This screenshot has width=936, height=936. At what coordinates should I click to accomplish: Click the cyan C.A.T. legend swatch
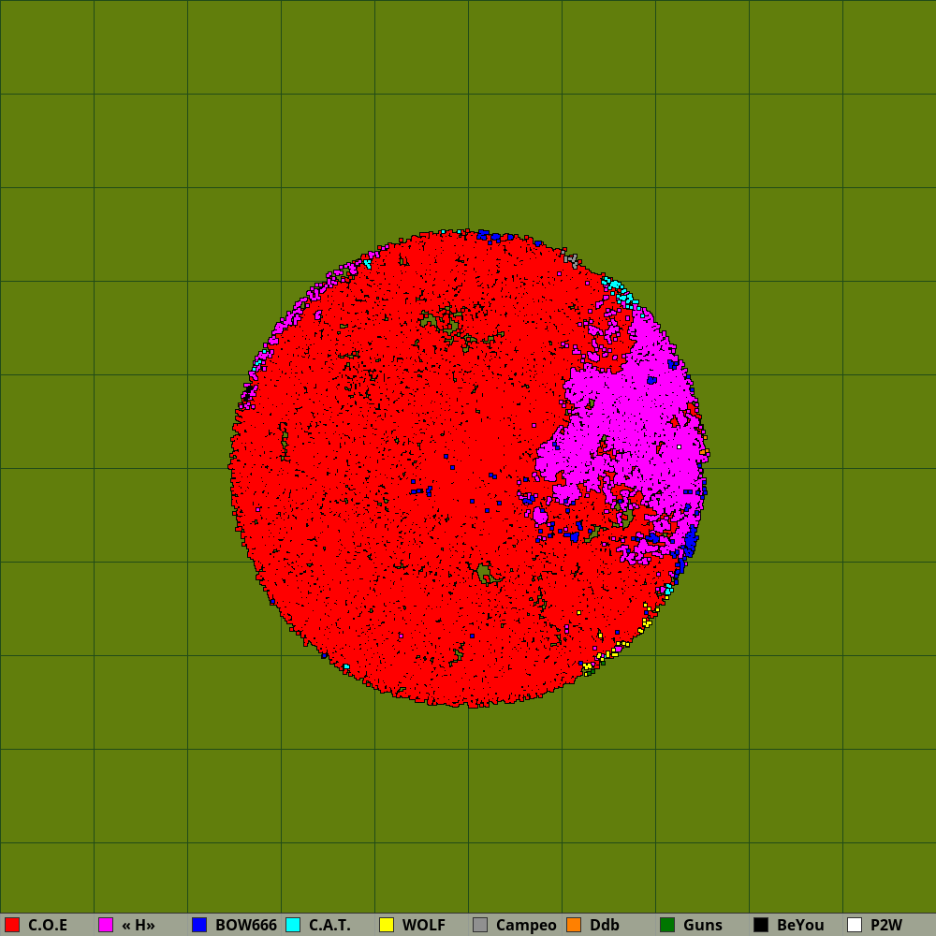(293, 925)
